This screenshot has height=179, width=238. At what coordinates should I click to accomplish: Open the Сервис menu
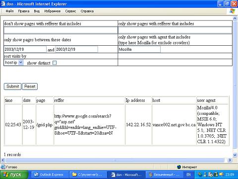pos(70,11)
